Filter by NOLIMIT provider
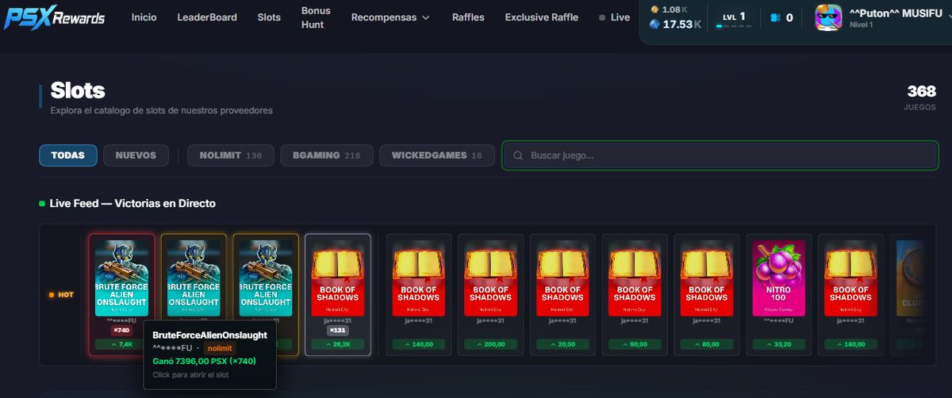952x398 pixels. tap(231, 155)
